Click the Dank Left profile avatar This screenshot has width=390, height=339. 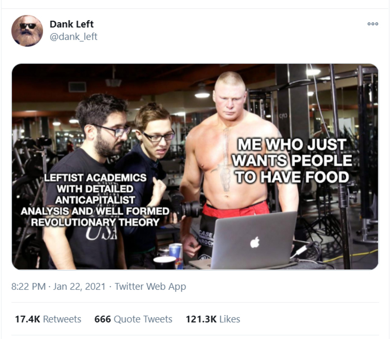[27, 31]
